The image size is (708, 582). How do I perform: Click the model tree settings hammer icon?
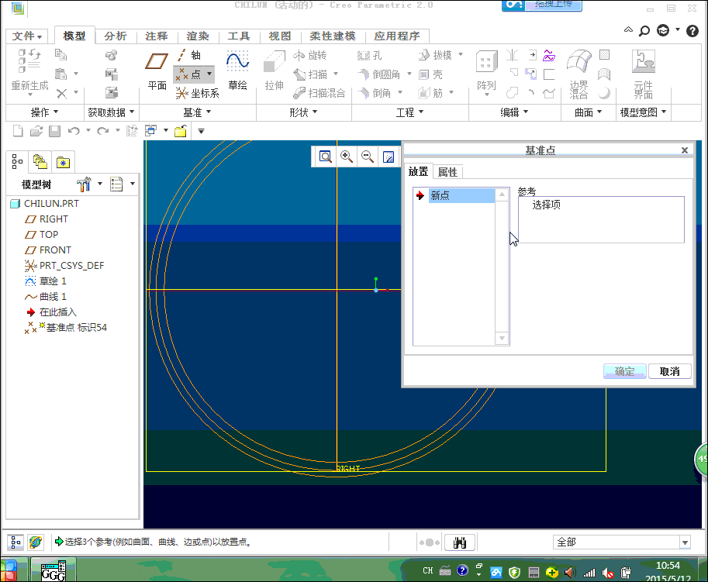click(84, 184)
